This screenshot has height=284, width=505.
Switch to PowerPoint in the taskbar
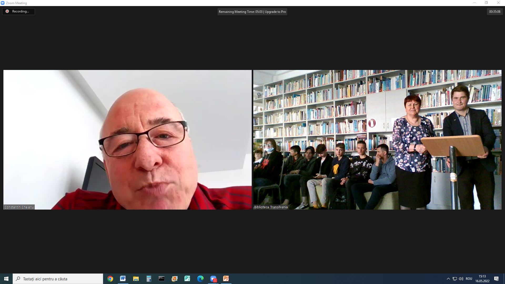pyautogui.click(x=226, y=279)
